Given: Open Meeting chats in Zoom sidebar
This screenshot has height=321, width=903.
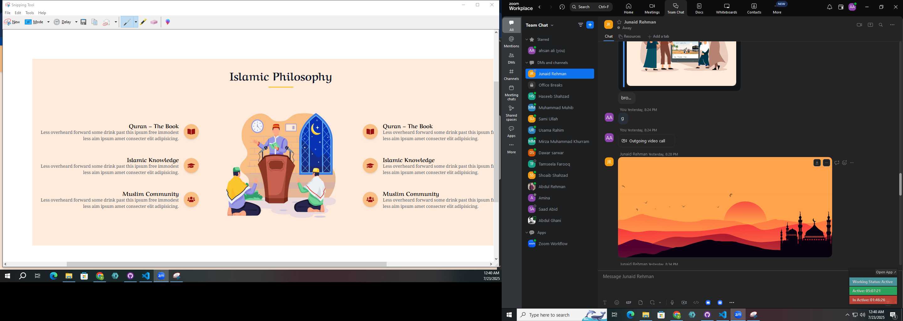Looking at the screenshot, I should [x=511, y=93].
